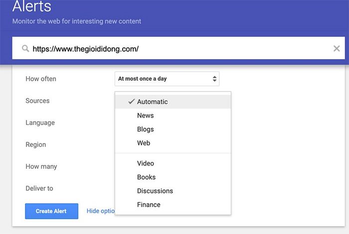Open the How often dropdown
This screenshot has width=349, height=234.
pos(167,78)
